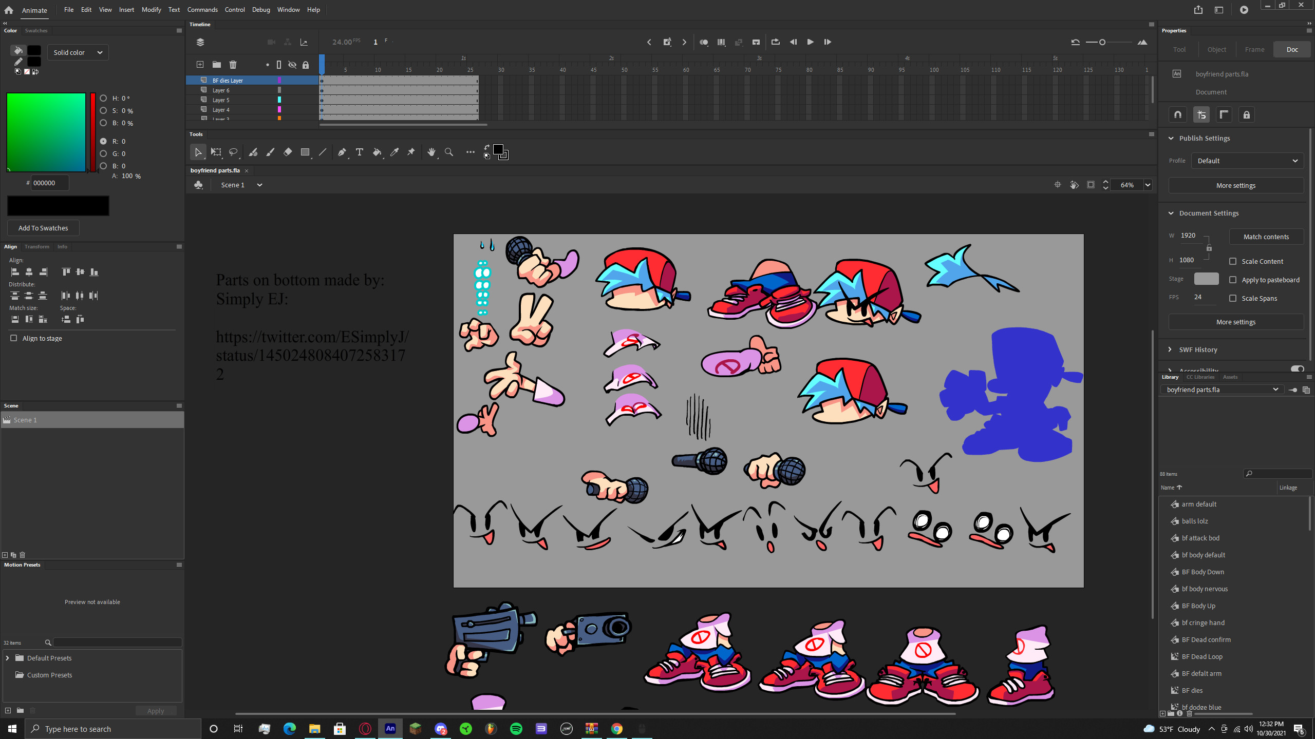This screenshot has width=1315, height=739.
Task: Open library document boyfriend parts.fla dropdown
Action: point(1222,390)
